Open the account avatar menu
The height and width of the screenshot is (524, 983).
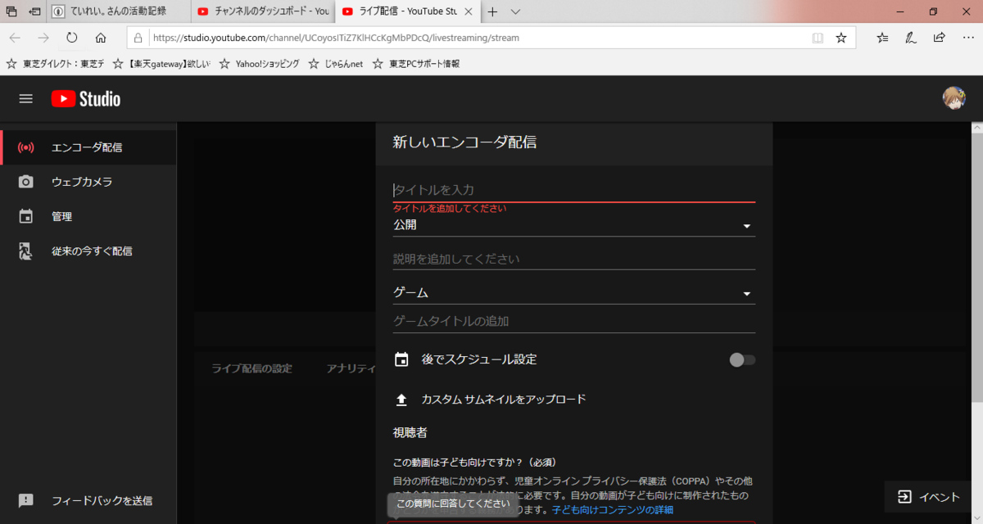953,98
